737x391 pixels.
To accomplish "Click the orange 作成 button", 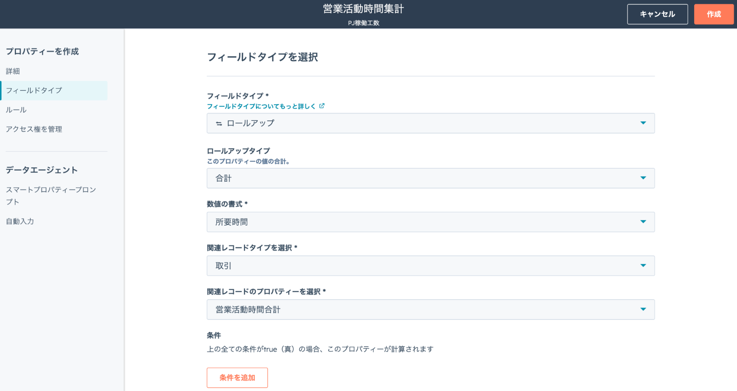I will click(714, 14).
